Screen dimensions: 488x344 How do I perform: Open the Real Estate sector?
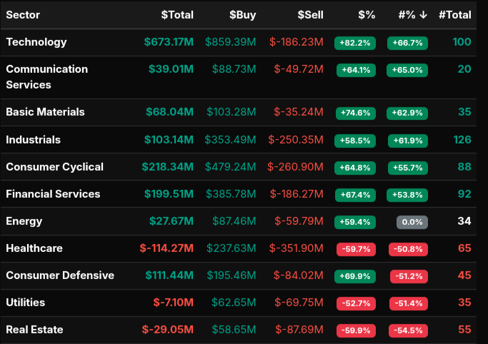tap(34, 330)
